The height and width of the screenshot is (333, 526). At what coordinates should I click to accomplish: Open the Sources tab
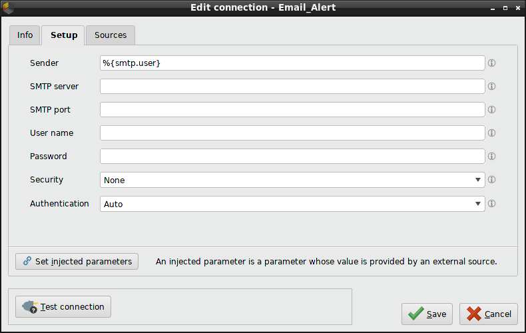click(x=111, y=35)
